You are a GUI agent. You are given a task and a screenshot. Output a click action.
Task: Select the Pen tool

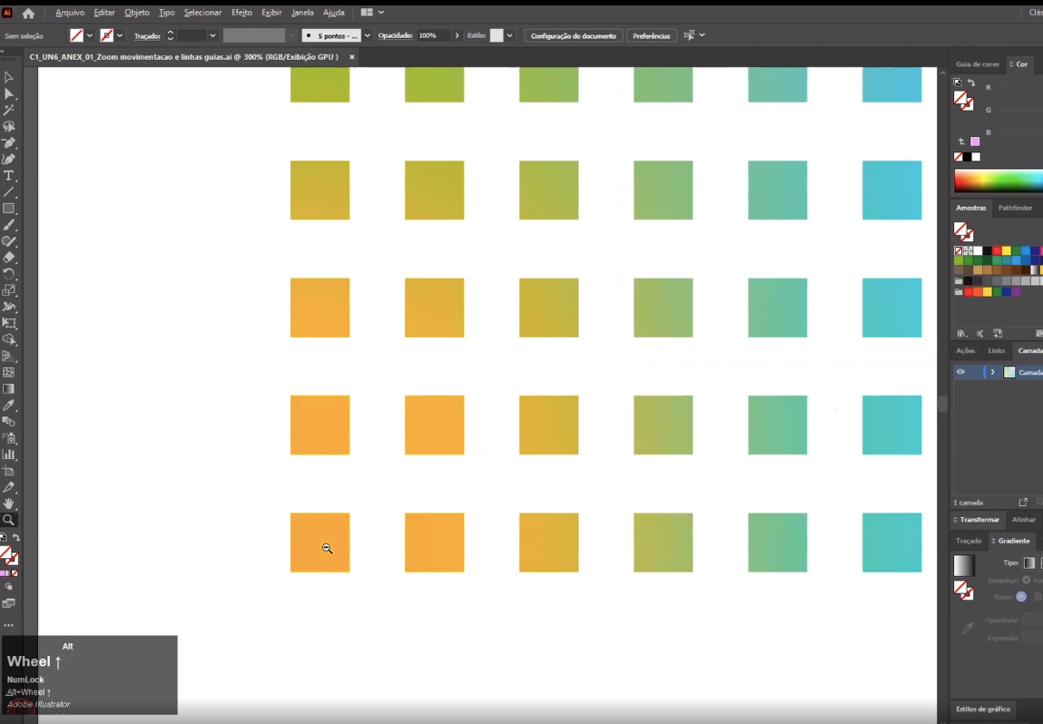[9, 143]
